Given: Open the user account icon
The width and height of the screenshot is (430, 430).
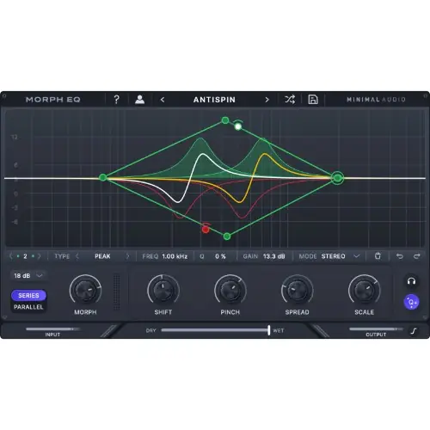Looking at the screenshot, I should tap(139, 100).
